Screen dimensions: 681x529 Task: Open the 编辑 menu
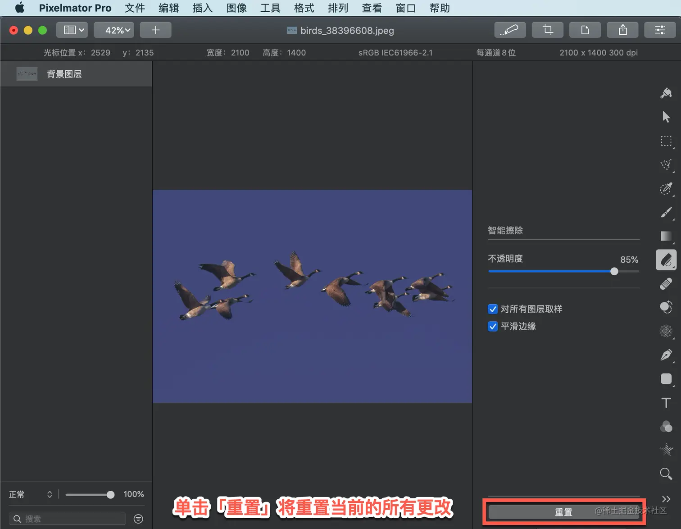(x=169, y=8)
